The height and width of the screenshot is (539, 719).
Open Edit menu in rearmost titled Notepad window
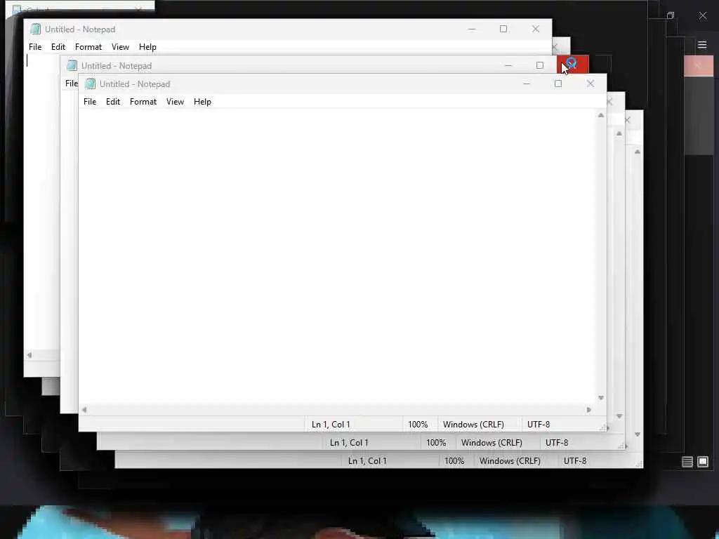(58, 47)
